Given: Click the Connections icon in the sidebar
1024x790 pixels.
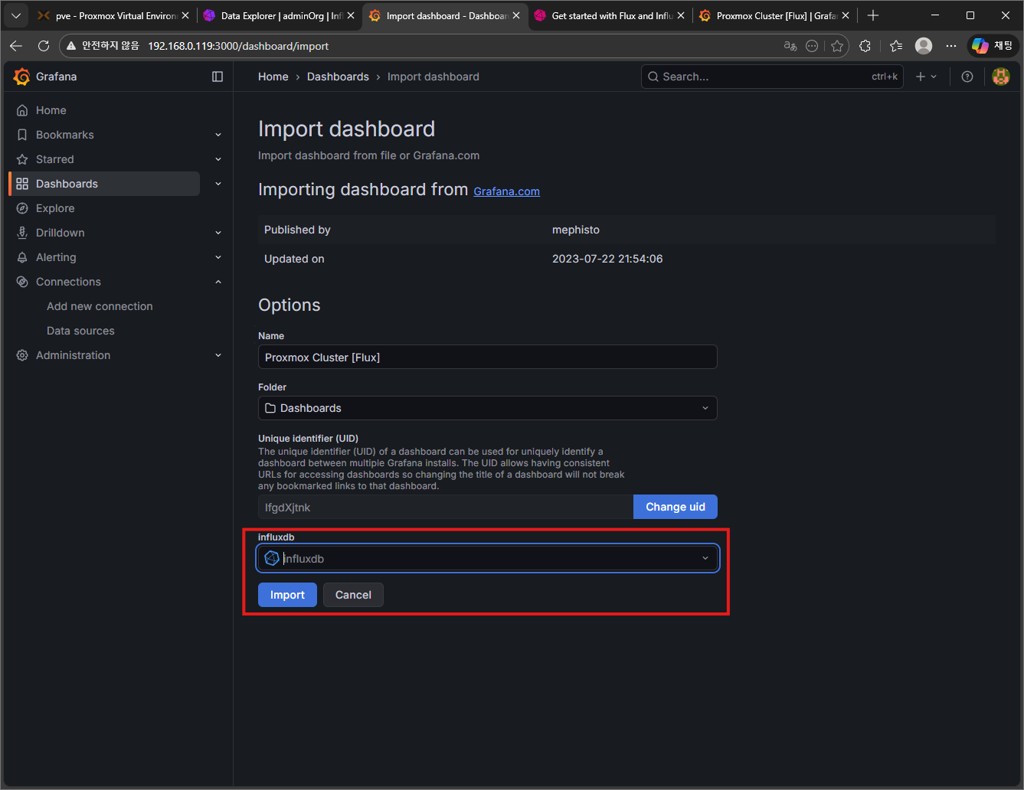Looking at the screenshot, I should pyautogui.click(x=22, y=282).
